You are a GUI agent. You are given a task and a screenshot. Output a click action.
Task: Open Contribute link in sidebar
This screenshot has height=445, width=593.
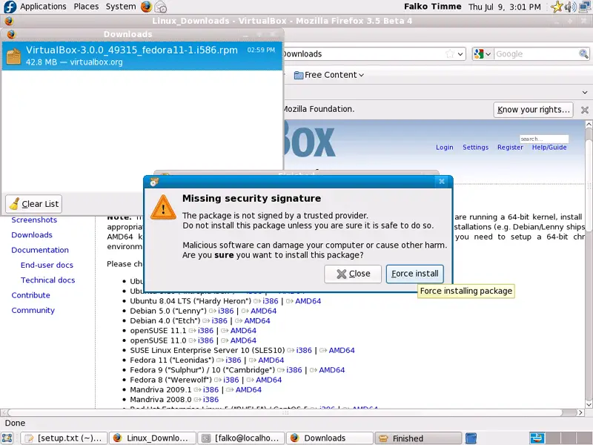click(30, 295)
